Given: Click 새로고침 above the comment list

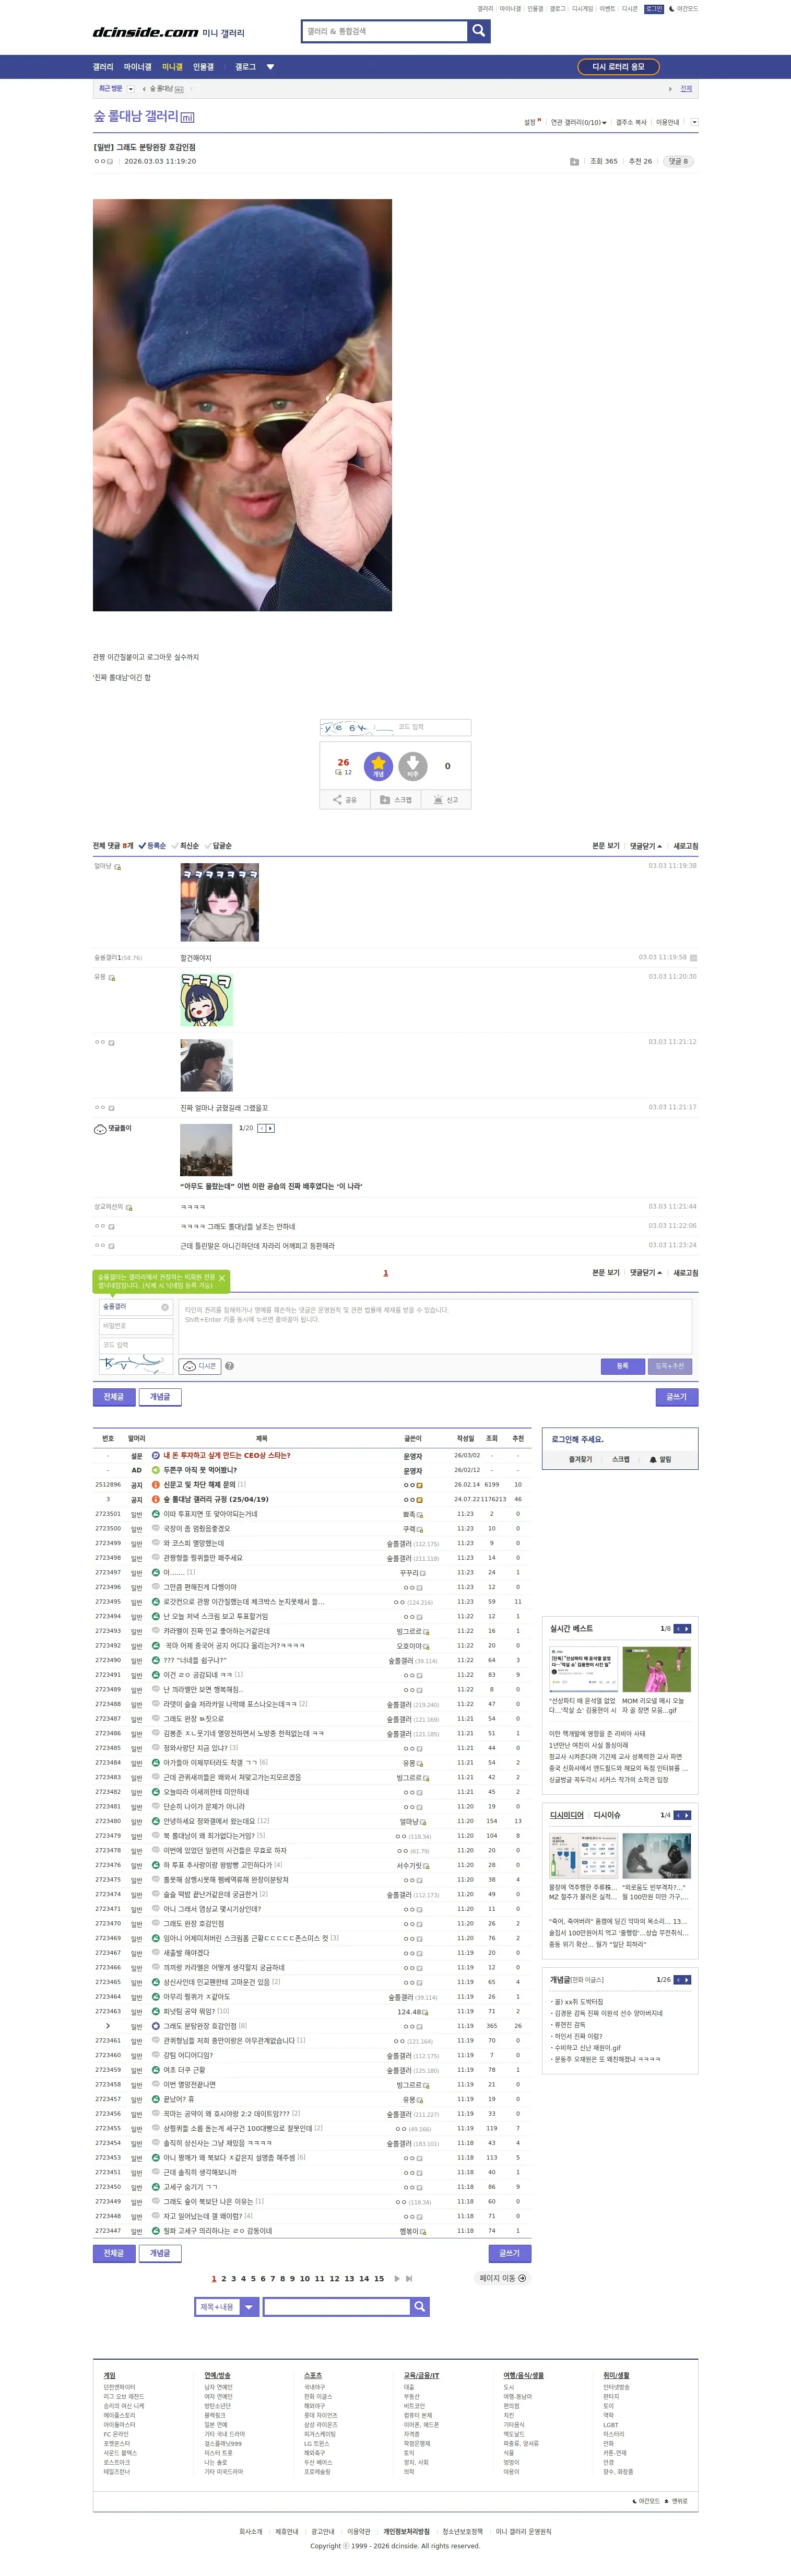Looking at the screenshot, I should tap(685, 846).
